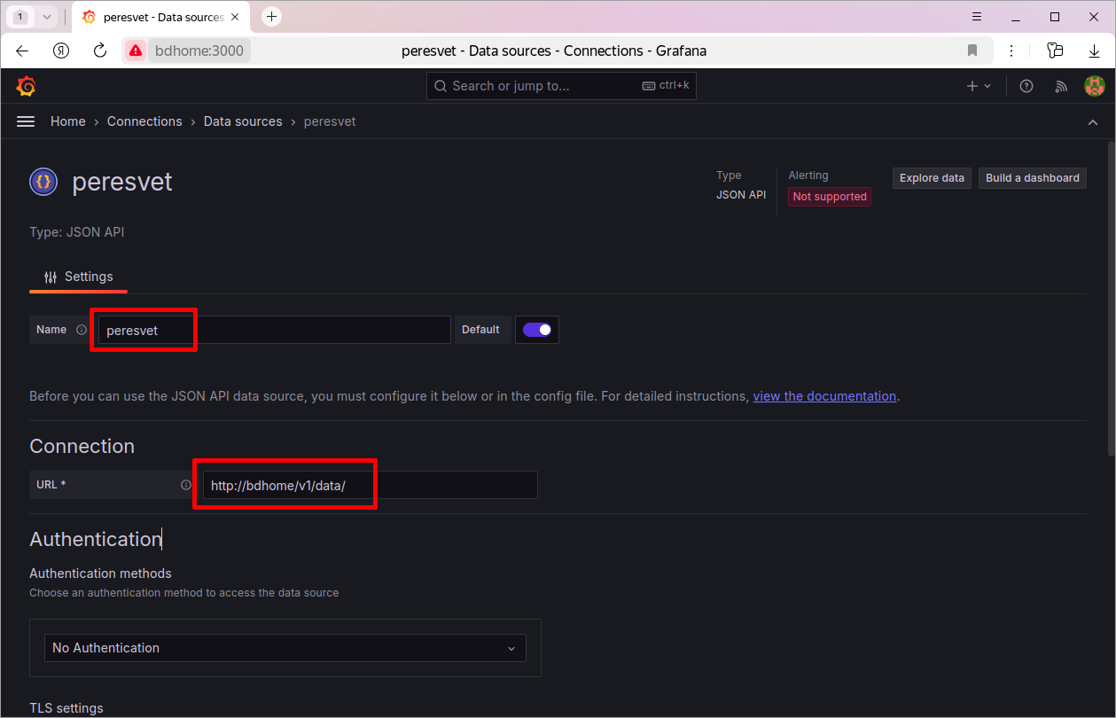Open the Grafana sidebar hamburger menu
The image size is (1116, 718).
point(26,121)
